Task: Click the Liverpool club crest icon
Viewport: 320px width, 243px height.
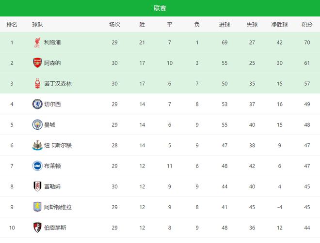Action: [x=37, y=43]
